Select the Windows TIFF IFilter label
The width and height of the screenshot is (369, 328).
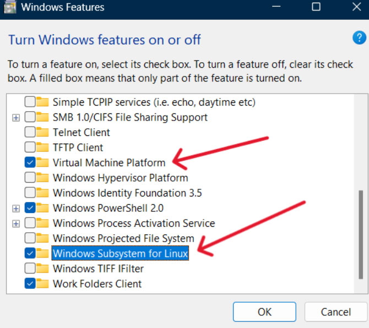click(x=98, y=269)
